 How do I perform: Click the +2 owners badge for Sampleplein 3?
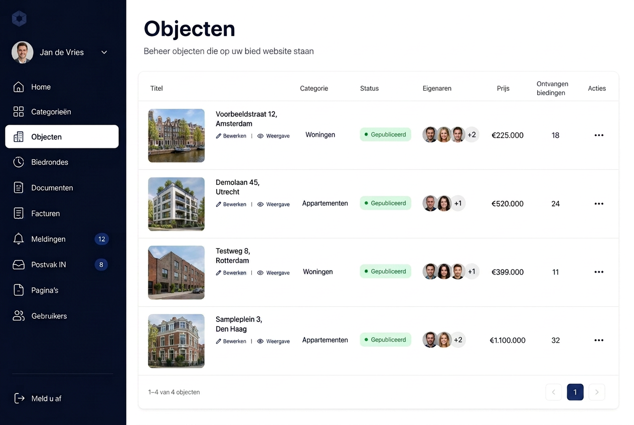458,340
